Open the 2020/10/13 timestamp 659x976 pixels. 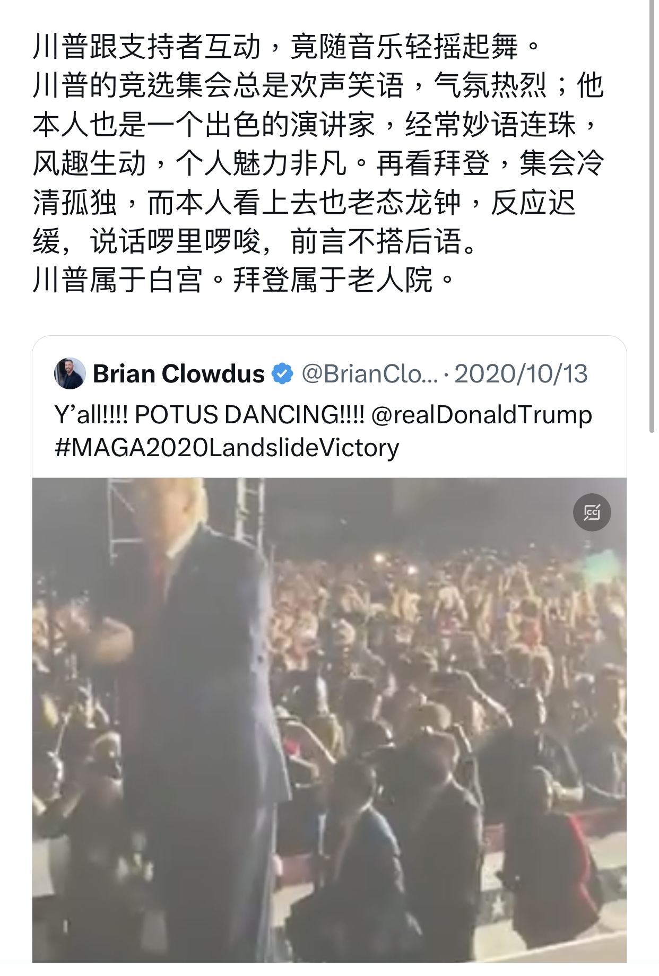point(521,373)
